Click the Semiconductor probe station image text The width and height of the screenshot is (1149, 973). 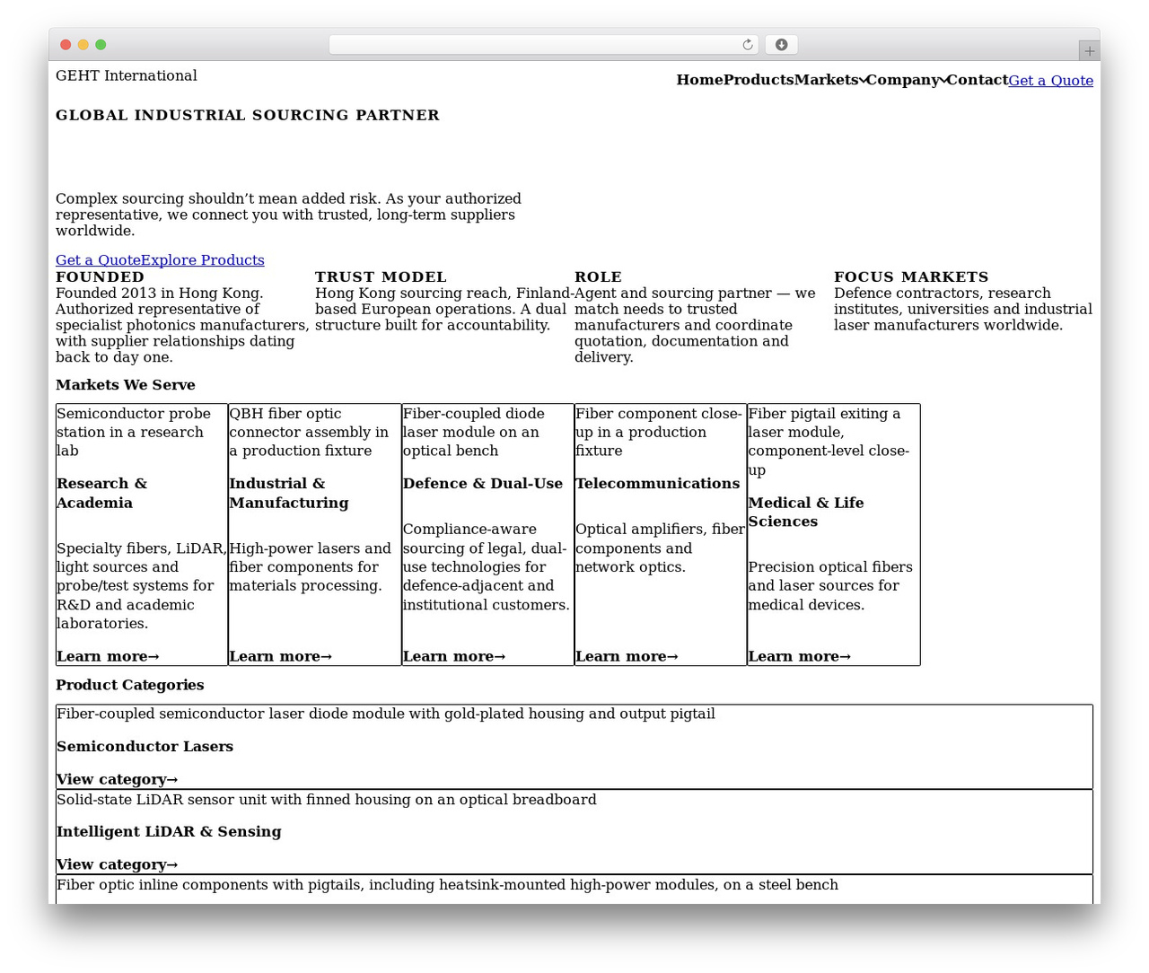click(134, 432)
